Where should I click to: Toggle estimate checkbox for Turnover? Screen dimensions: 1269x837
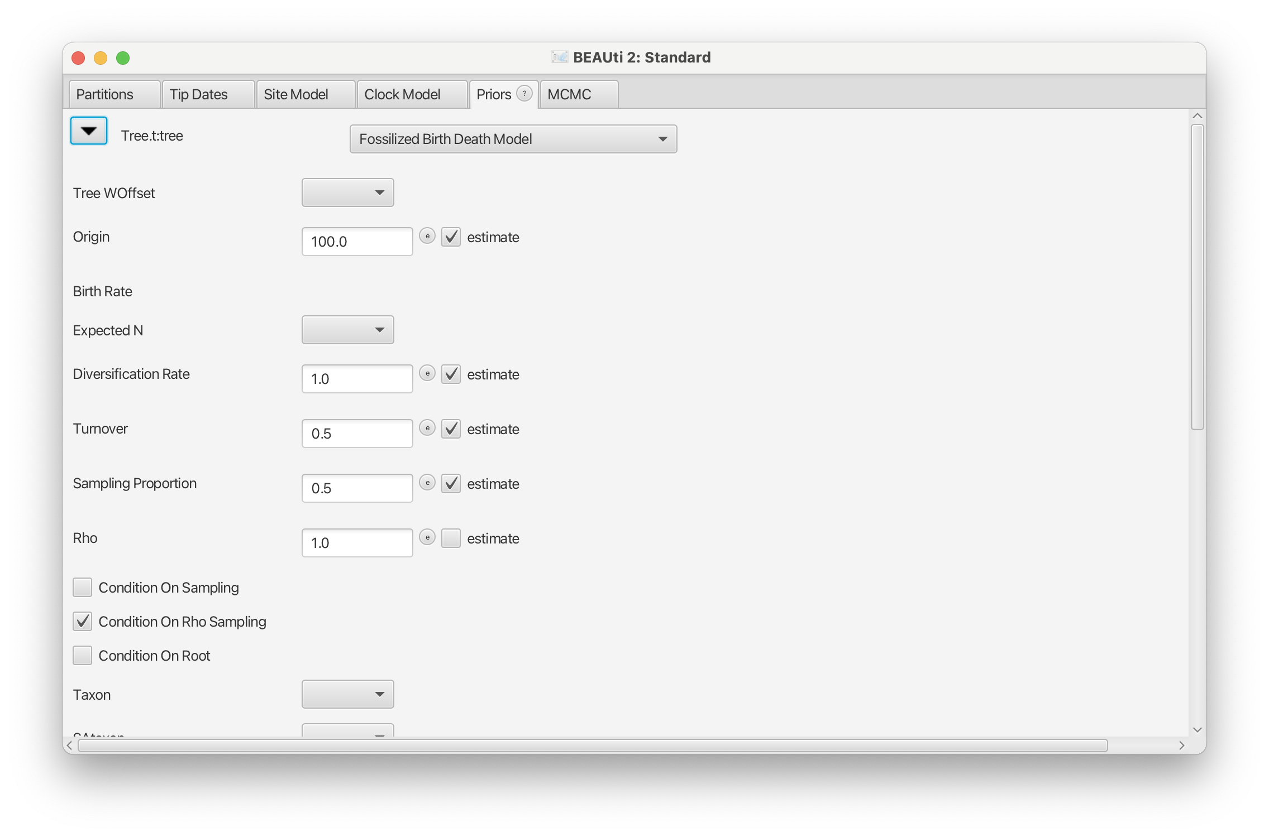[451, 429]
